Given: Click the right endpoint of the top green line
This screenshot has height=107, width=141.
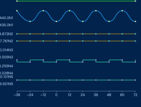Looking at the screenshot, I should [135, 1].
